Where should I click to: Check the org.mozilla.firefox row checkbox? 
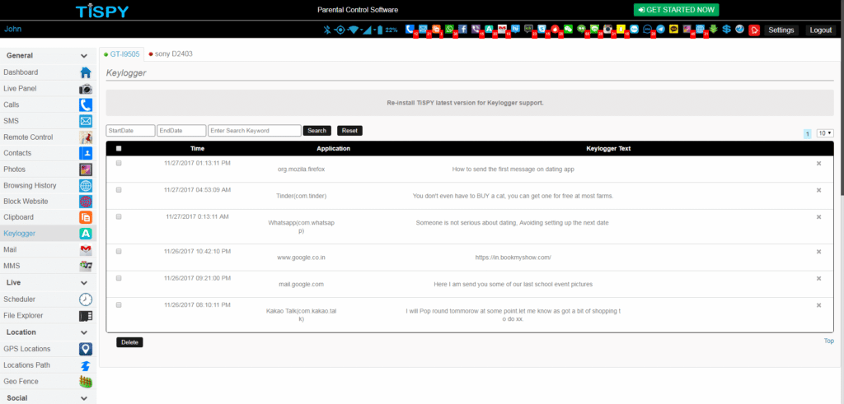tap(119, 163)
